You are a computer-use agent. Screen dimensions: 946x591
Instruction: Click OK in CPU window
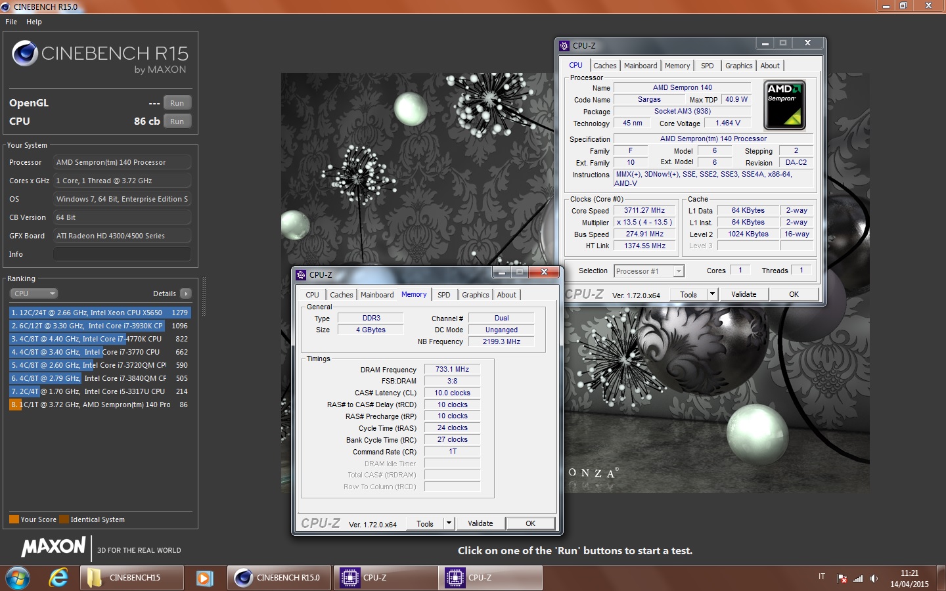click(x=794, y=294)
